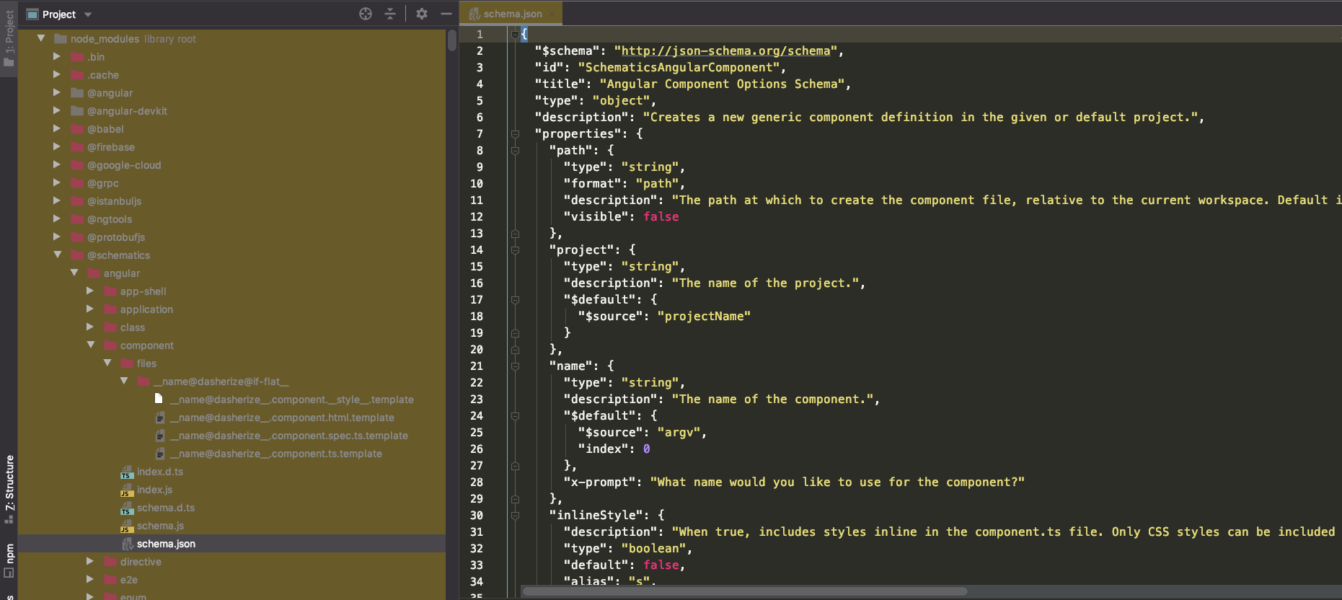1342x600 pixels.
Task: Click the Collapse All icon in Project panel
Action: tap(390, 14)
